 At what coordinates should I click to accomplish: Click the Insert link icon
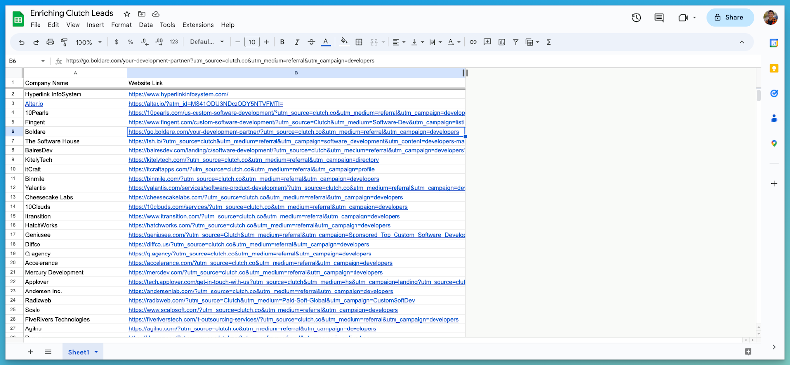(x=473, y=42)
